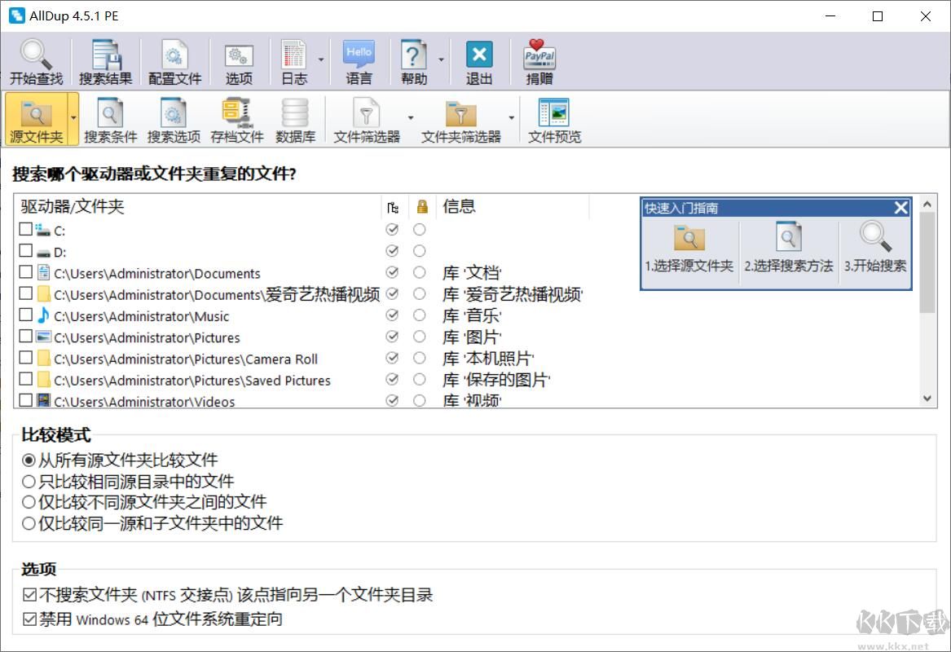951x652 pixels.
Task: Switch to the 搜索条件 tab
Action: pos(110,114)
